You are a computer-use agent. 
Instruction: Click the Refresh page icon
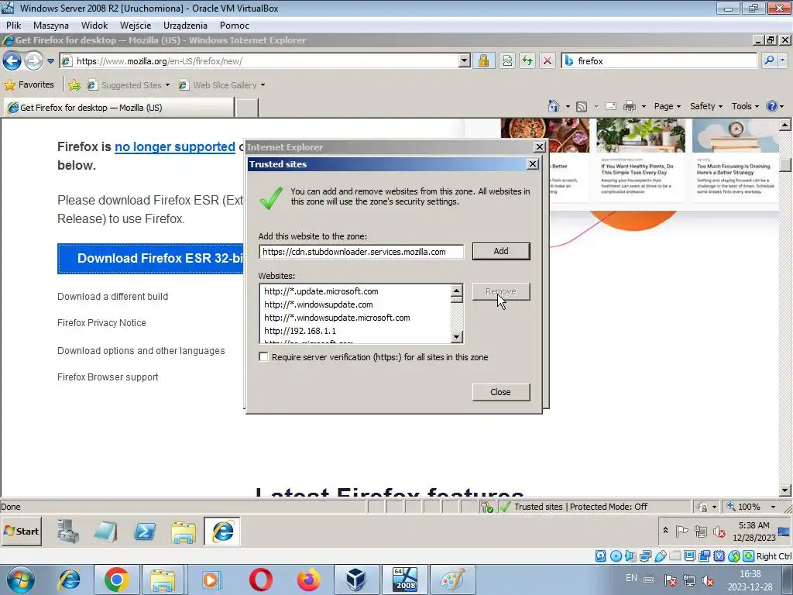[527, 60]
